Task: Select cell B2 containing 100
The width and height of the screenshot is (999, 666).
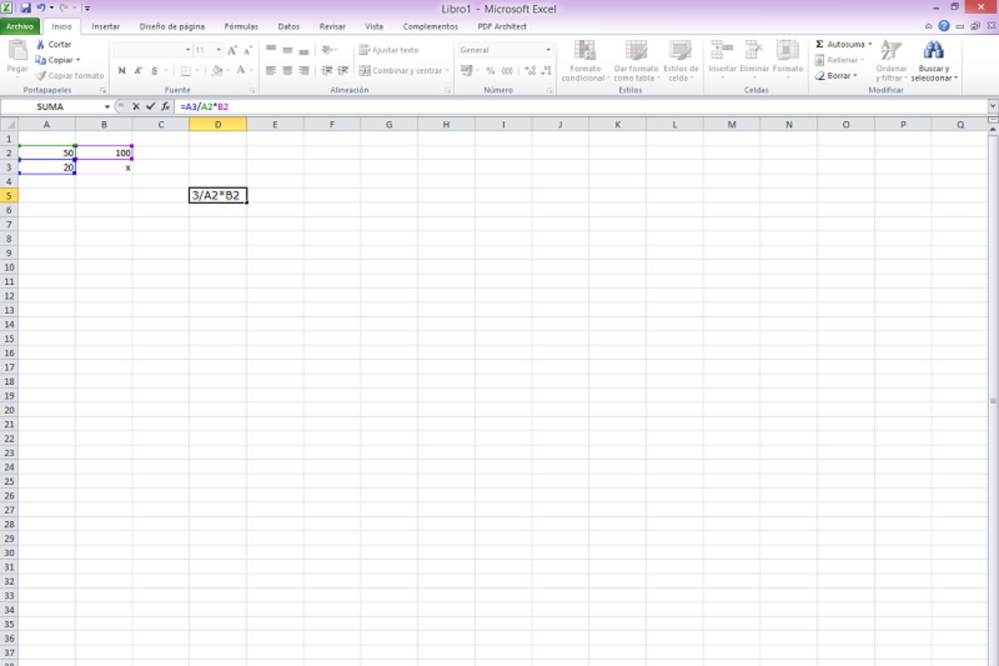Action: tap(104, 153)
